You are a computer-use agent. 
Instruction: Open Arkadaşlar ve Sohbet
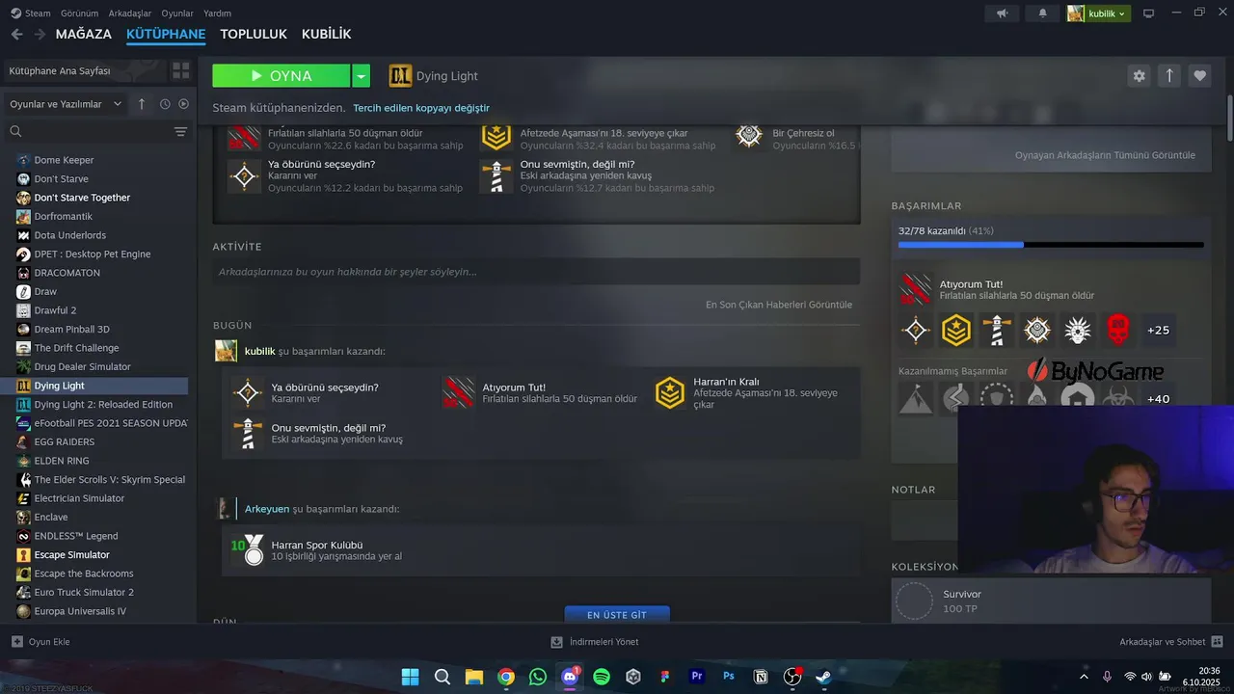point(1171,642)
